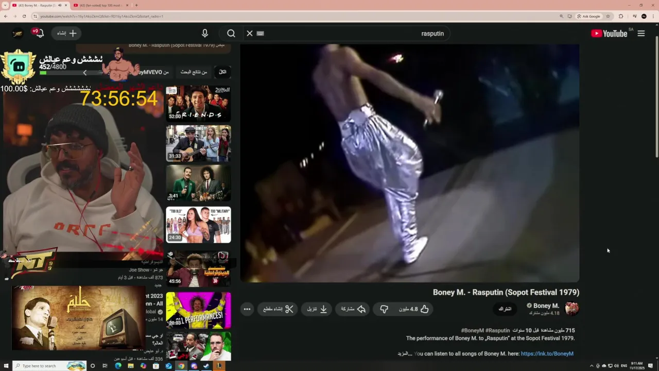The image size is (659, 371).
Task: Subscribe with the اشتراك button
Action: point(505,309)
